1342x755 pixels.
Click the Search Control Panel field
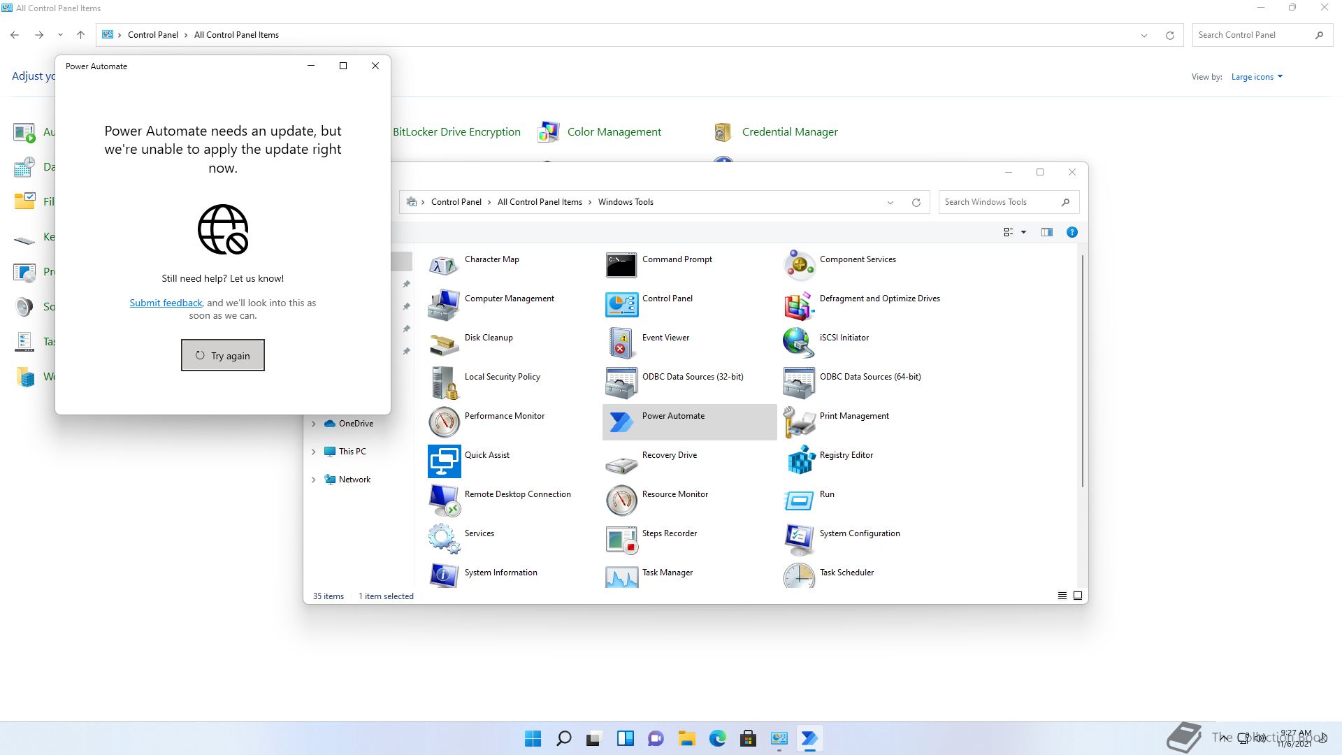pos(1262,35)
